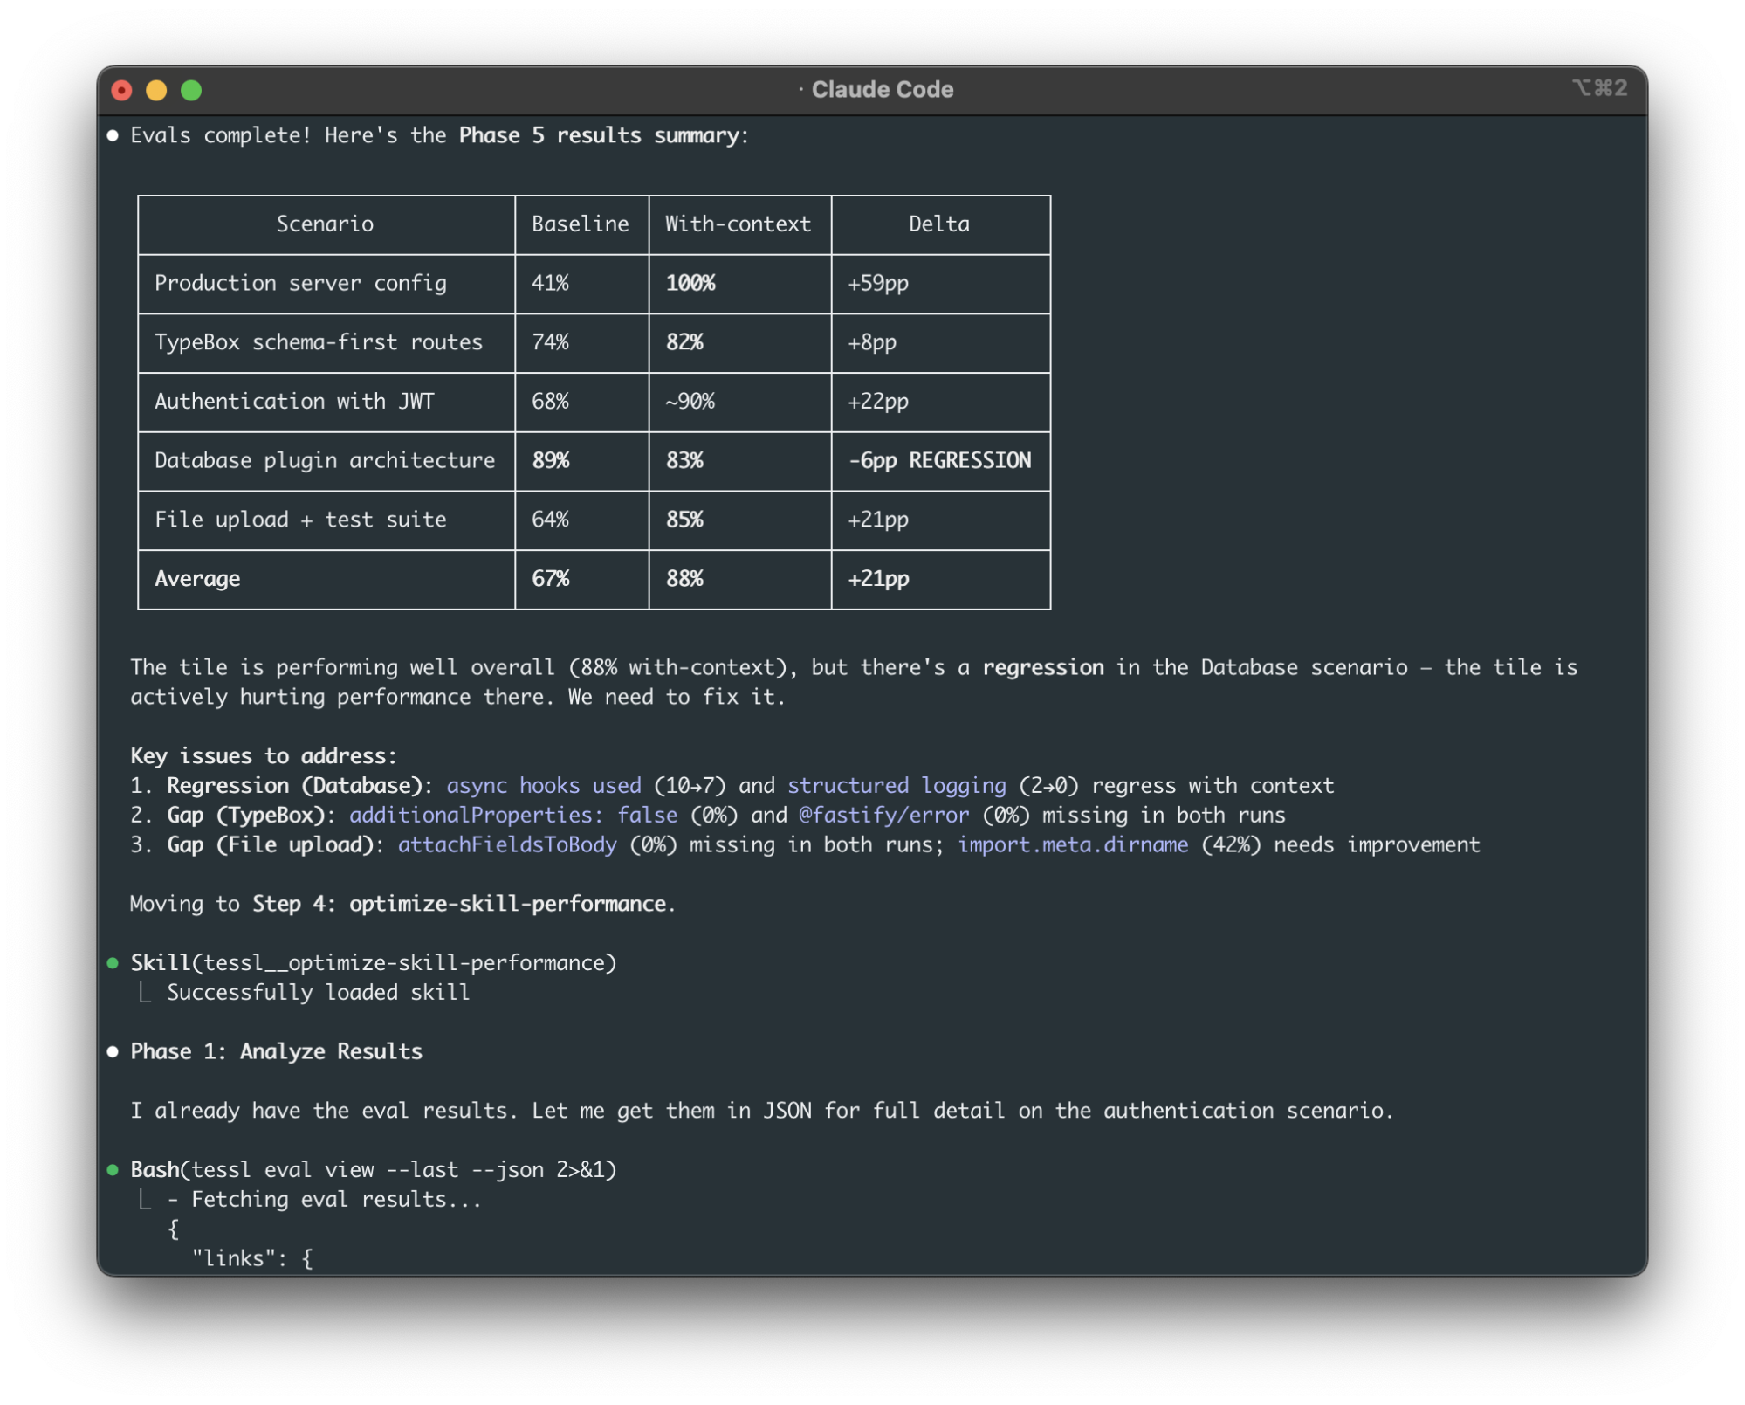Click the green fullscreen window button
This screenshot has width=1745, height=1405.
click(x=191, y=90)
